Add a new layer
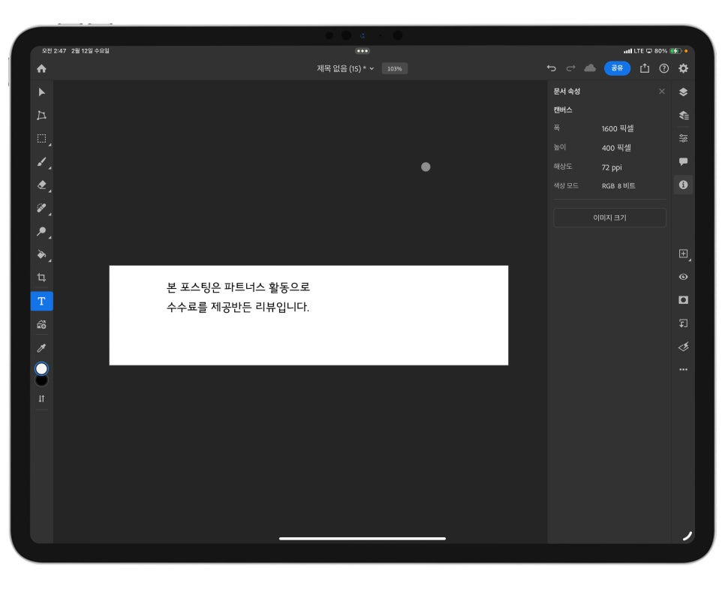Viewport: 725px width, 589px height. (684, 254)
